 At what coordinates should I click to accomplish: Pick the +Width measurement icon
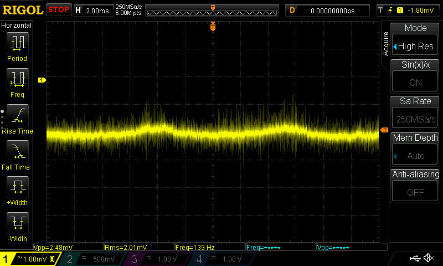pyautogui.click(x=17, y=190)
